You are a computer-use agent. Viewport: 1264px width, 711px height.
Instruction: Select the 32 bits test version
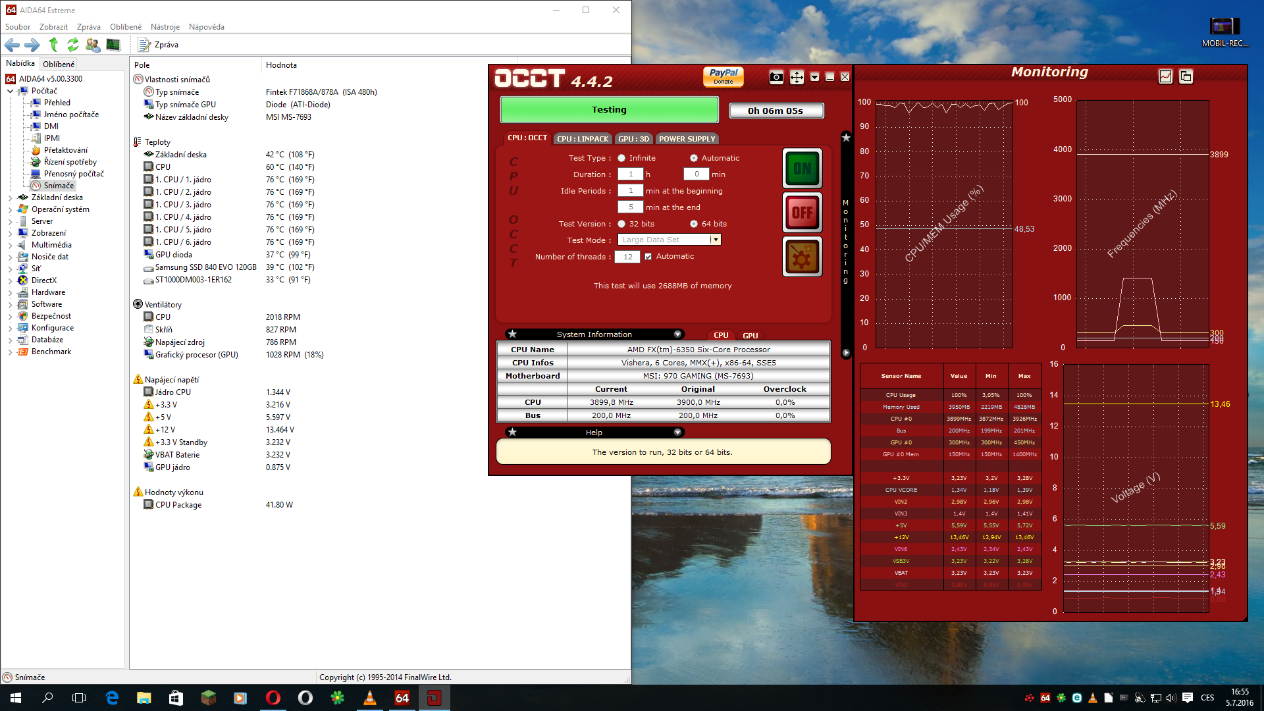pos(621,224)
